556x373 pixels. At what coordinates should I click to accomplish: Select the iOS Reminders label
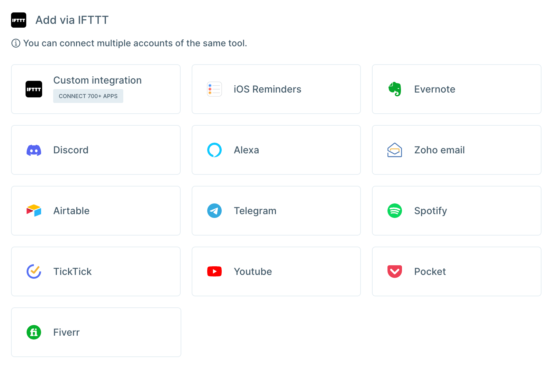tap(268, 89)
